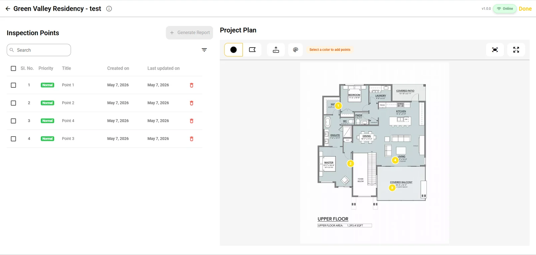
Task: Select the rectangle annotation tool
Action: click(x=252, y=50)
